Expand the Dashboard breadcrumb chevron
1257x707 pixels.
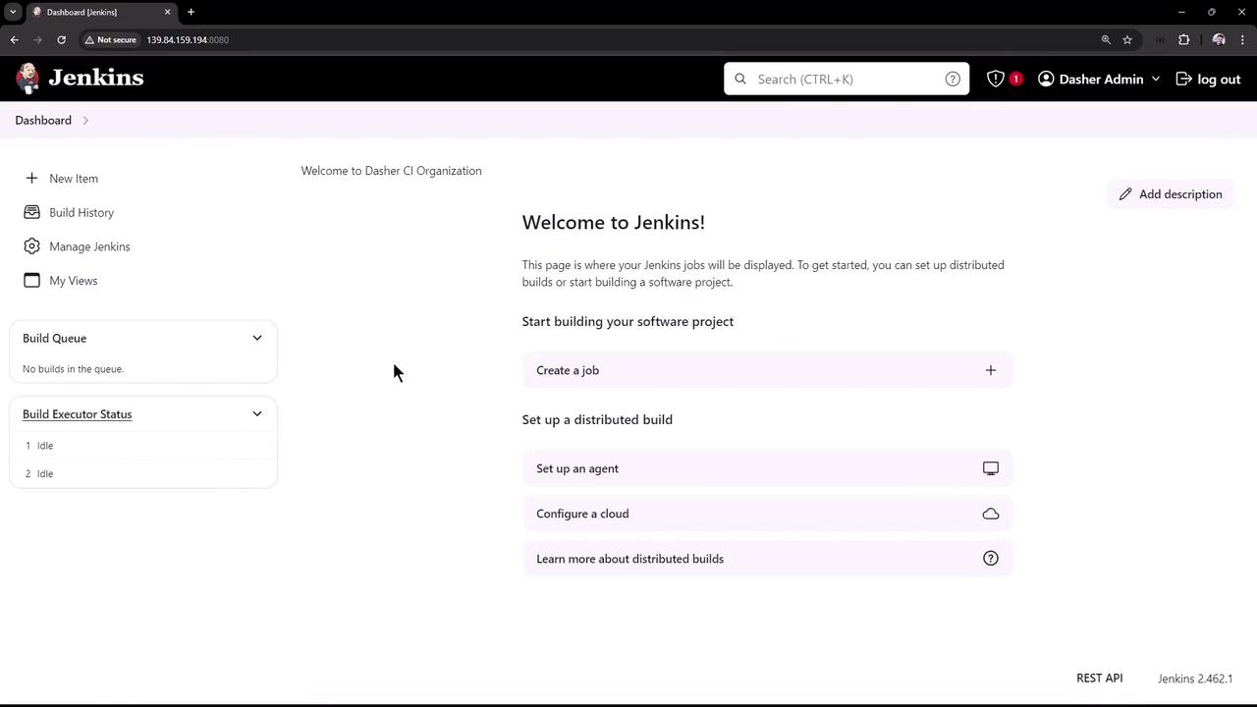point(85,120)
